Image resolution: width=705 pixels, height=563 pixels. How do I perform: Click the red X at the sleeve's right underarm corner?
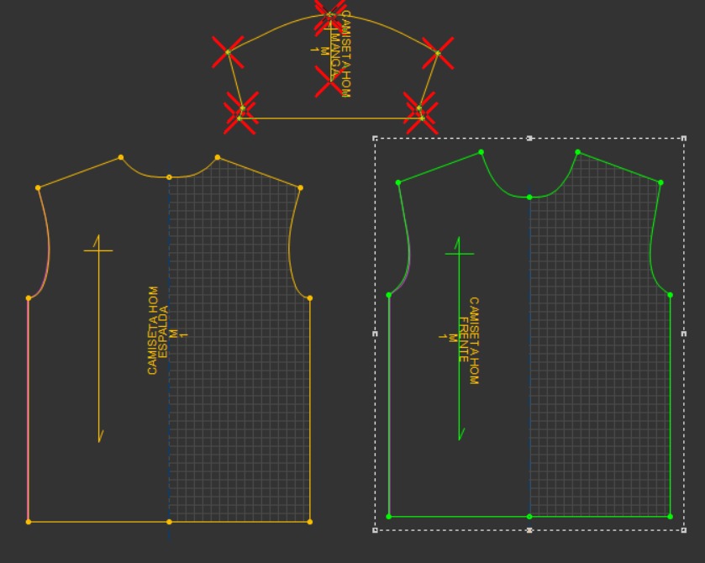[438, 54]
